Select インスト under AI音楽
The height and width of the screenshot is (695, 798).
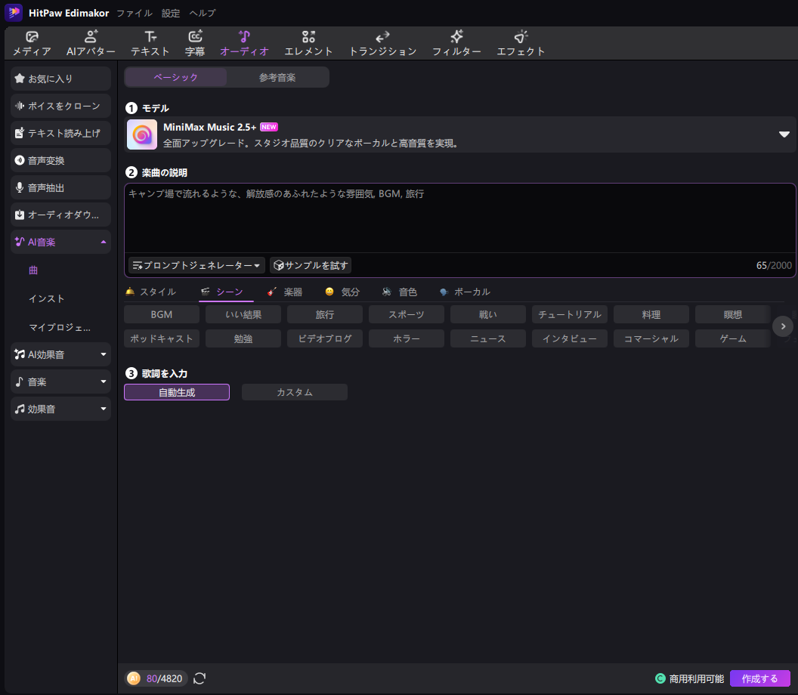click(x=46, y=298)
